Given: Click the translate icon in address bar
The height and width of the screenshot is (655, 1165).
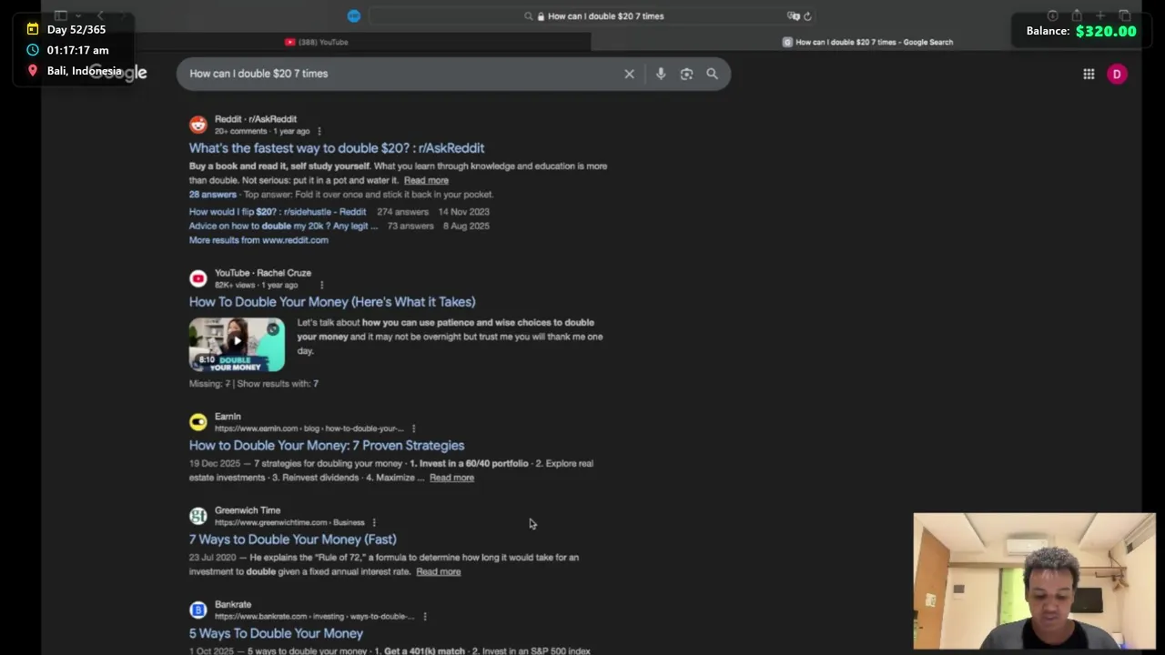Looking at the screenshot, I should coord(794,15).
